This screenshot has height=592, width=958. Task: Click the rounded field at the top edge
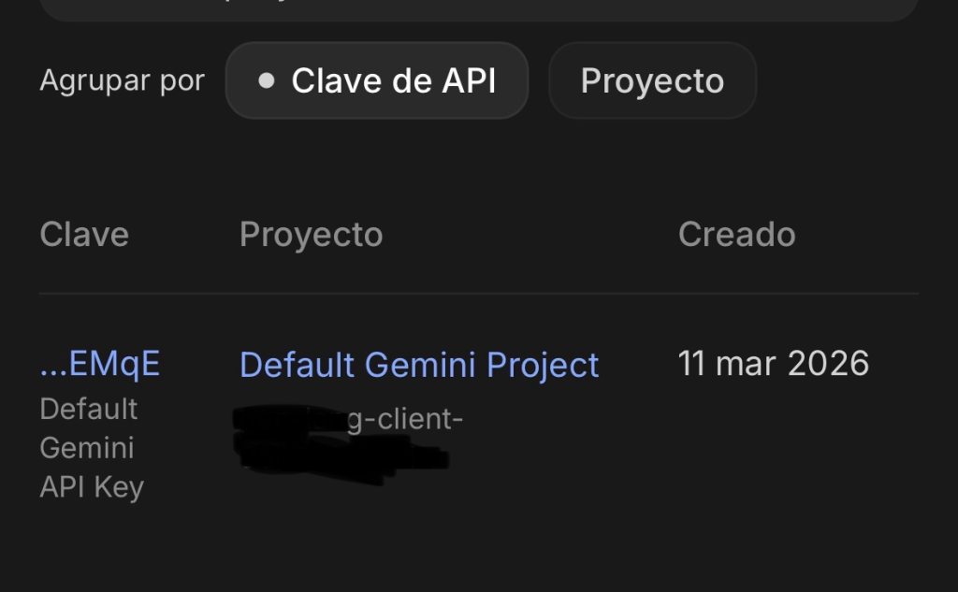479,9
